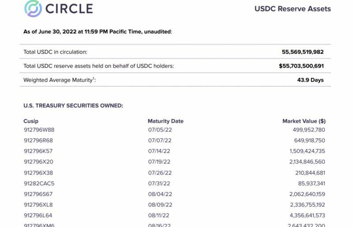Select Cusip 912796XL8
Viewport: 353px width, 227px height.
[38, 205]
